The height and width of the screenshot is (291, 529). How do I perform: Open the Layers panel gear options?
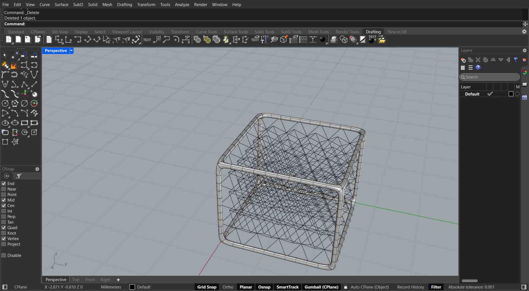525,51
